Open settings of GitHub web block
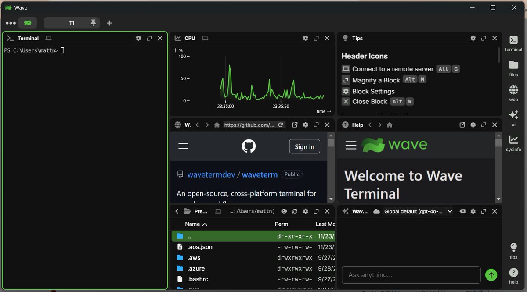 [x=306, y=125]
